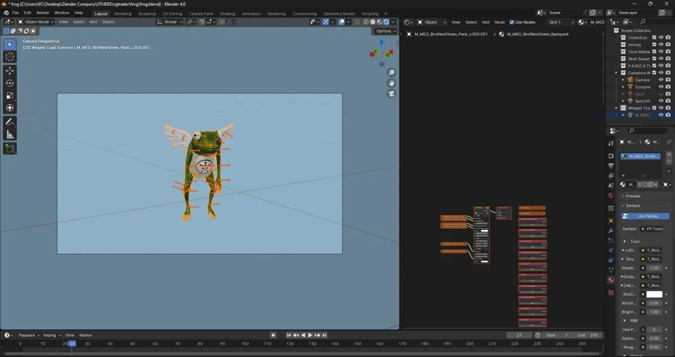Image resolution: width=675 pixels, height=357 pixels.
Task: Toggle render camera icon for Spot.00 light
Action: [x=668, y=101]
